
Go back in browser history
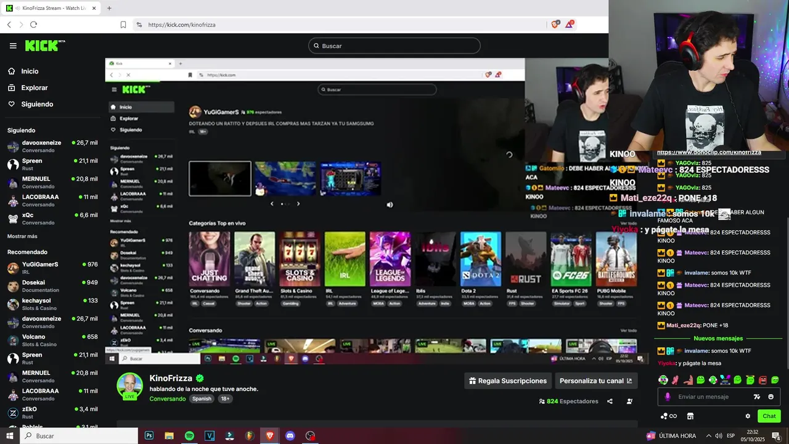9,25
